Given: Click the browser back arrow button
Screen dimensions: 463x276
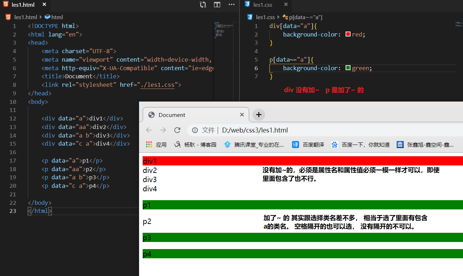Looking at the screenshot, I should tap(149, 130).
